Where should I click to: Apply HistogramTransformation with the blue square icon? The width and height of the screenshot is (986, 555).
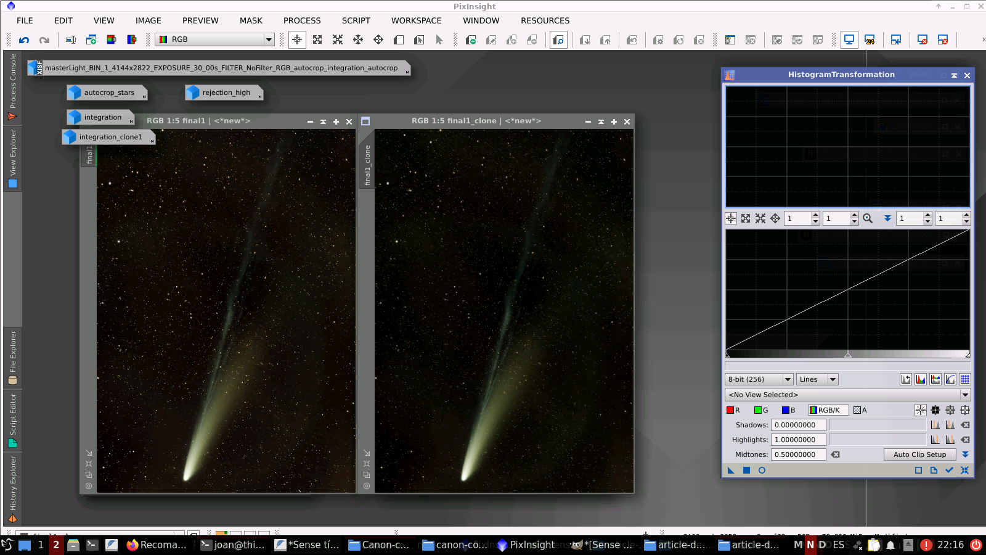tap(746, 471)
